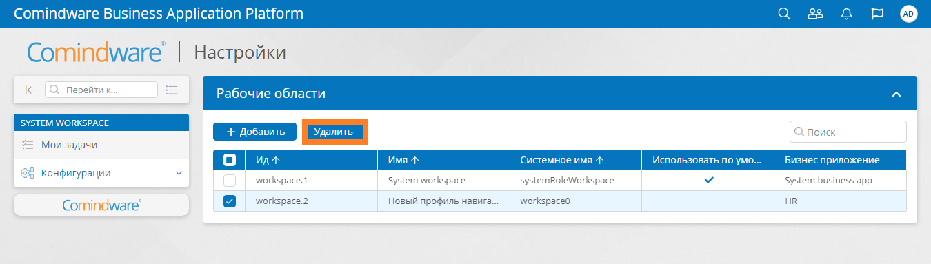Sort by the 'Имя' column header
The image size is (931, 264).
pyautogui.click(x=443, y=160)
